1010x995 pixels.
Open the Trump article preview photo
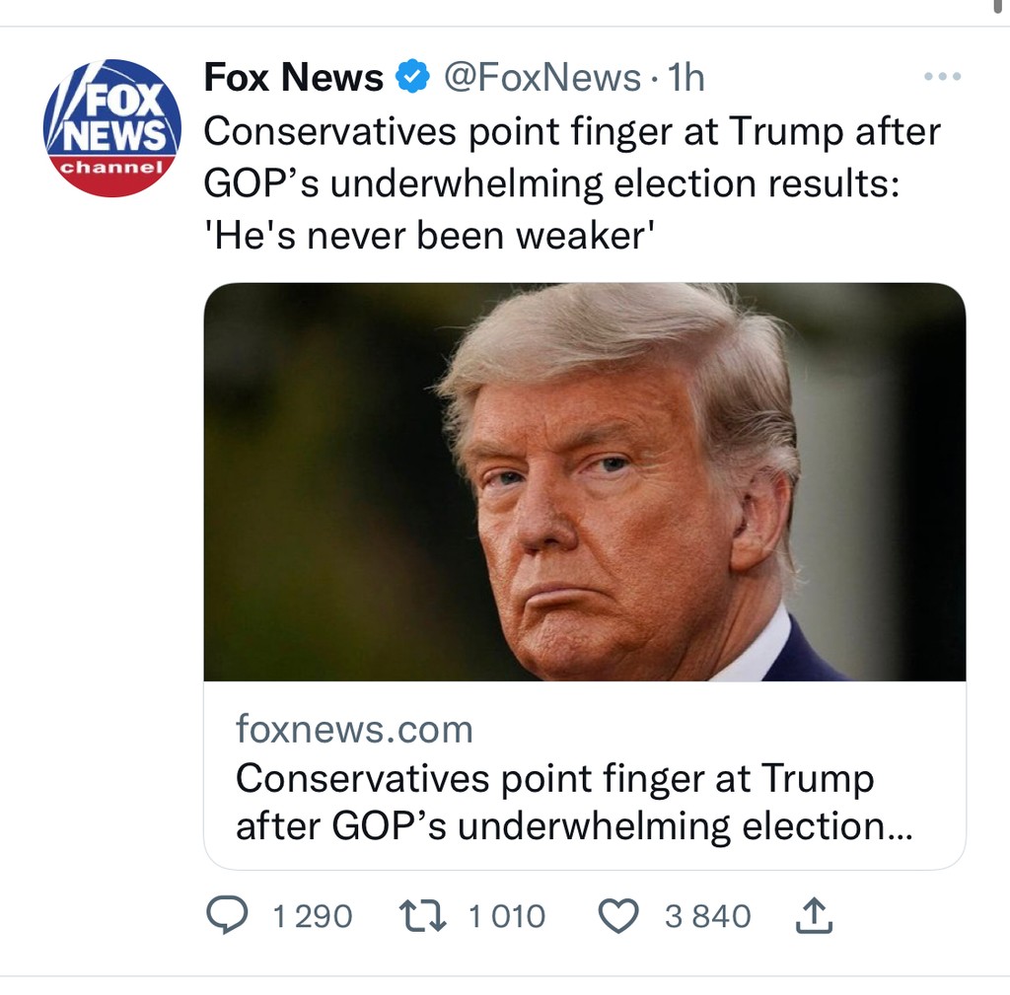584,481
